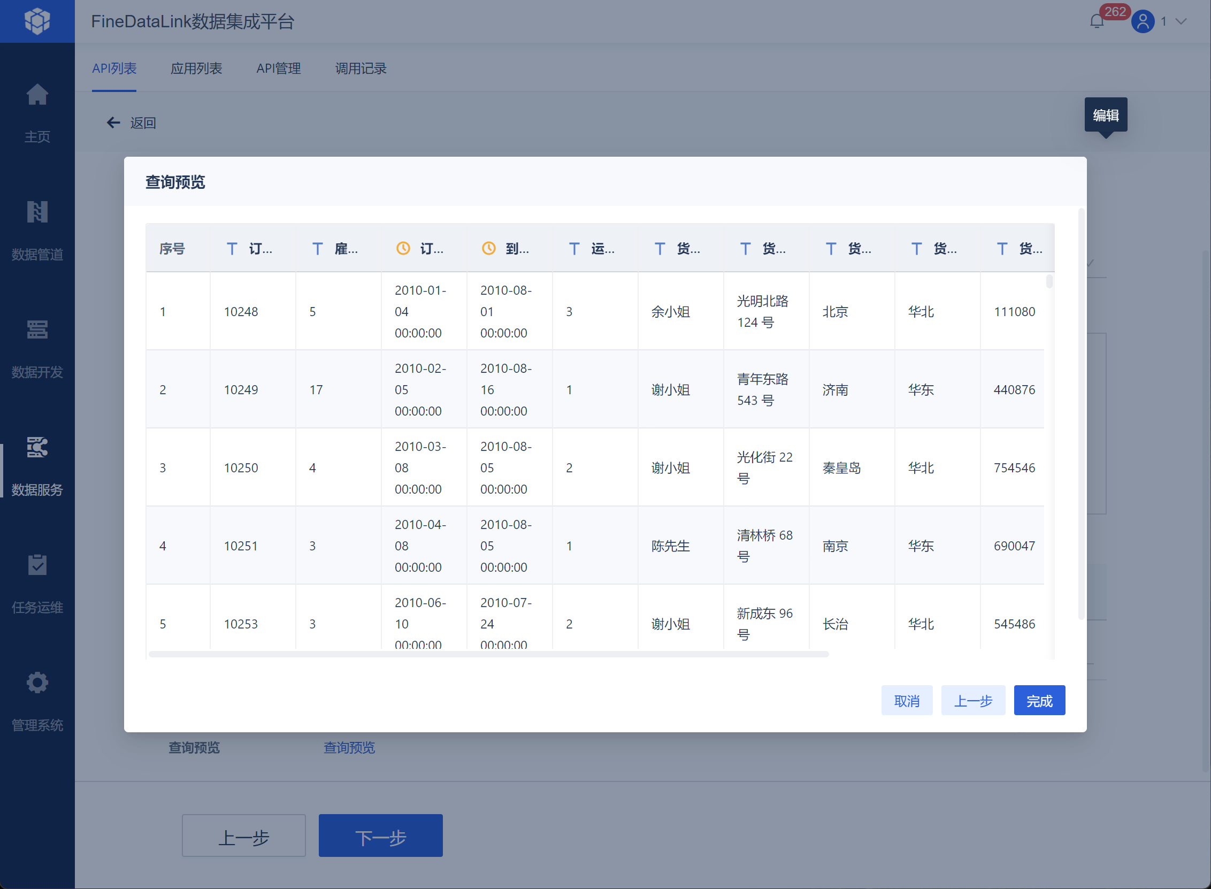Click the back arrow 返回
The image size is (1211, 889).
(113, 122)
